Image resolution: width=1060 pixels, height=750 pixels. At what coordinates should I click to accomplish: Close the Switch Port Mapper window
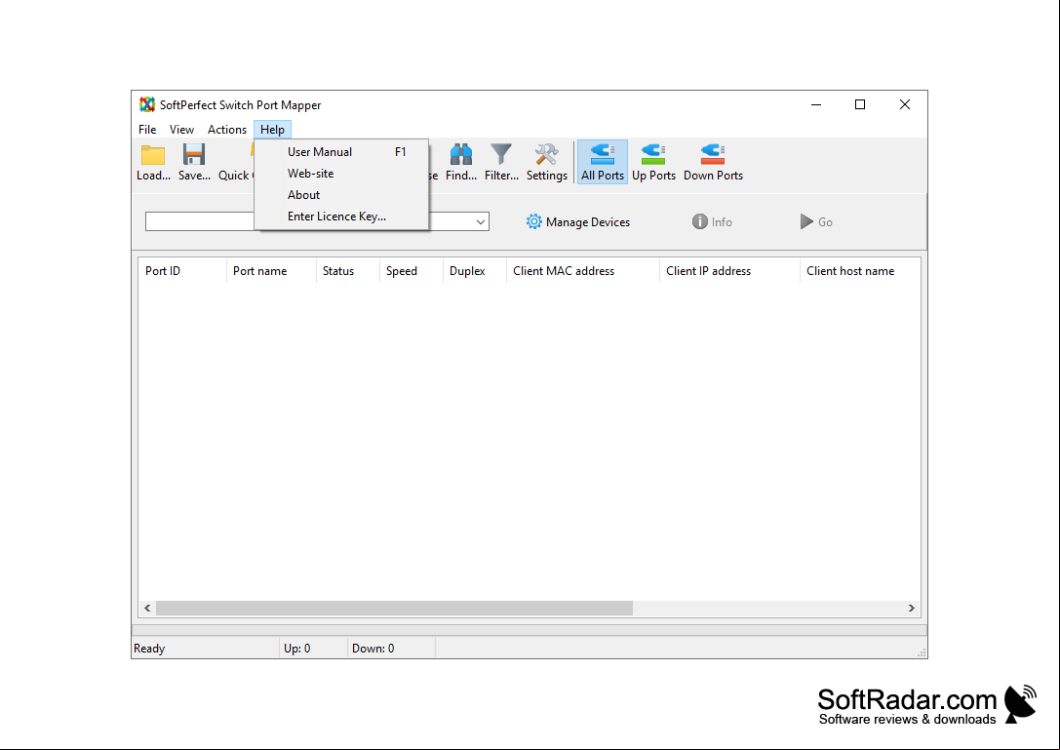(x=905, y=104)
